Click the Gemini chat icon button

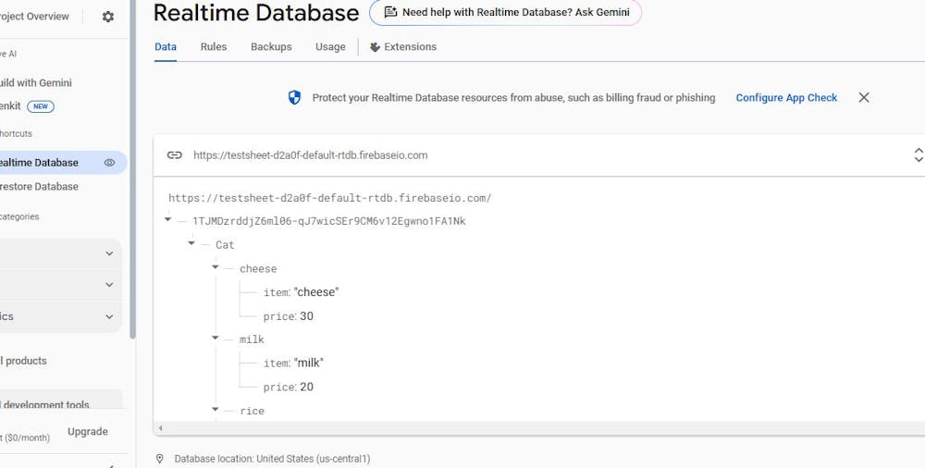point(390,13)
